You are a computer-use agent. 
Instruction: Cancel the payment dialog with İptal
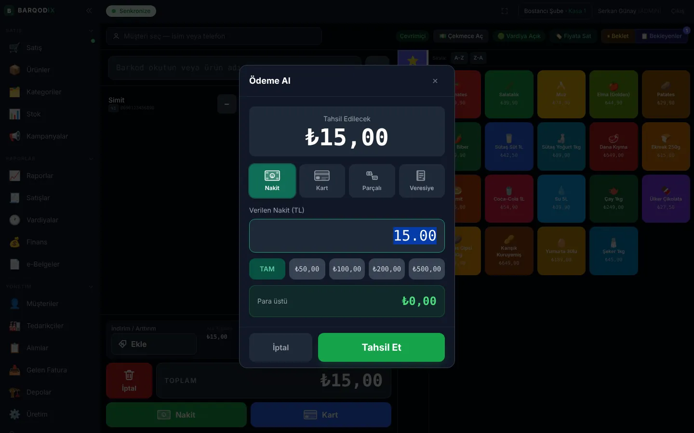[x=280, y=347]
